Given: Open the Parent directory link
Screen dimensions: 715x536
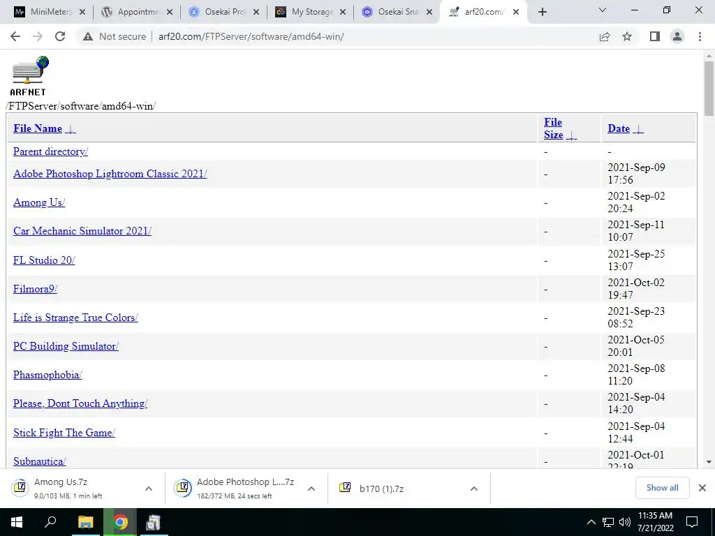Looking at the screenshot, I should tap(50, 151).
